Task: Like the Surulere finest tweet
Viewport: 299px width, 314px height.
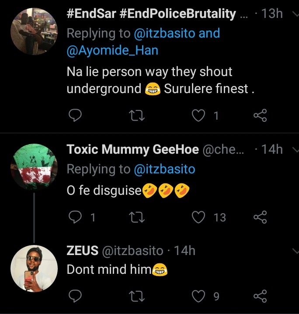Action: click(x=199, y=115)
